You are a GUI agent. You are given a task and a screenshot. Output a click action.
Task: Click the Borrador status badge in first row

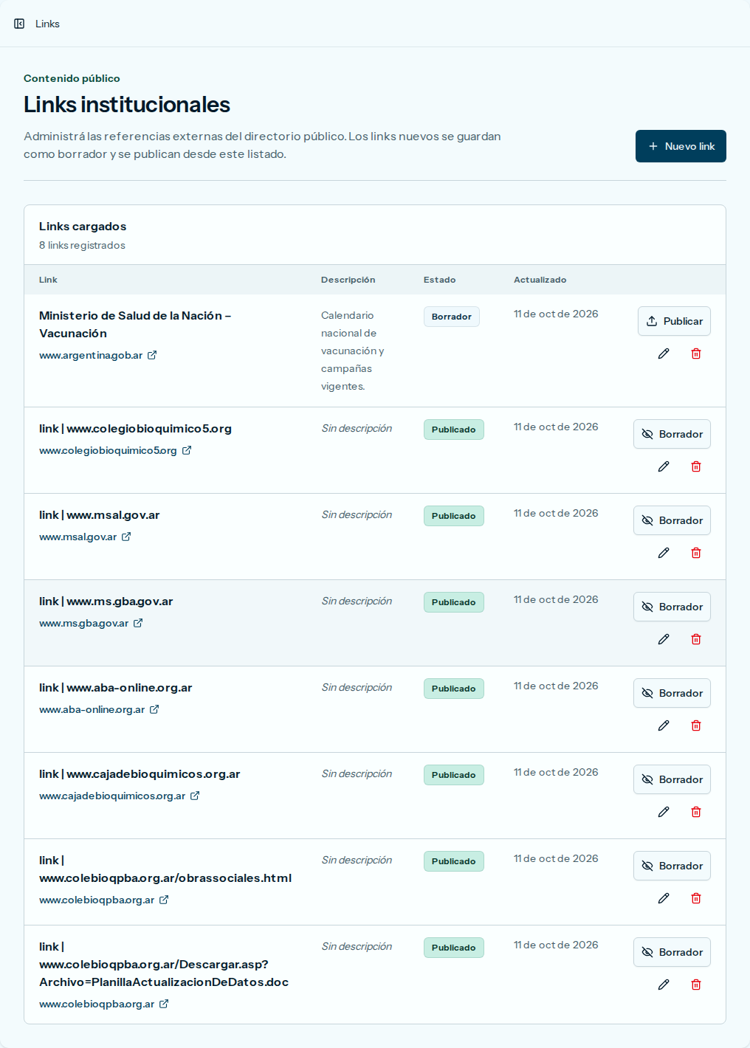[452, 317]
